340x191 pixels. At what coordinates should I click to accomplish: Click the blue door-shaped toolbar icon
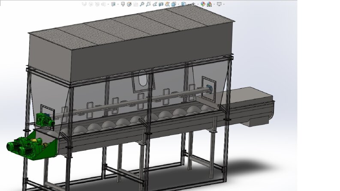tap(114, 4)
